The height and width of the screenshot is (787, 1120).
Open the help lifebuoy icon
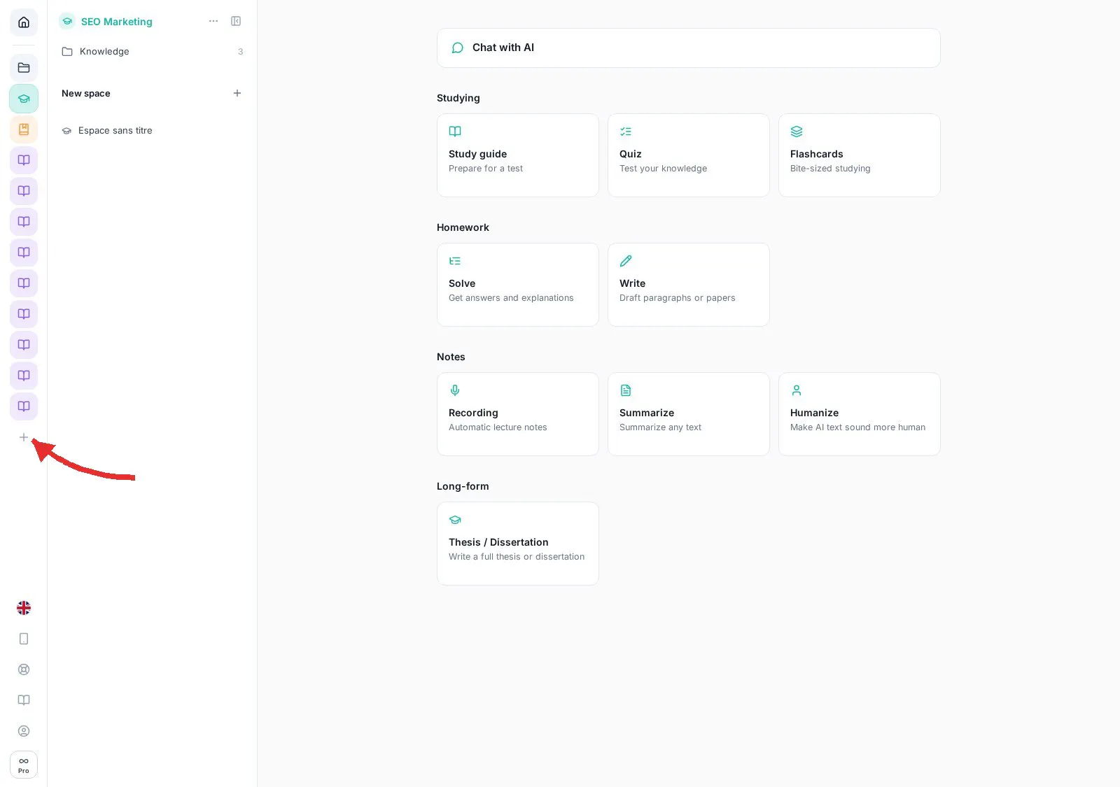pos(24,669)
